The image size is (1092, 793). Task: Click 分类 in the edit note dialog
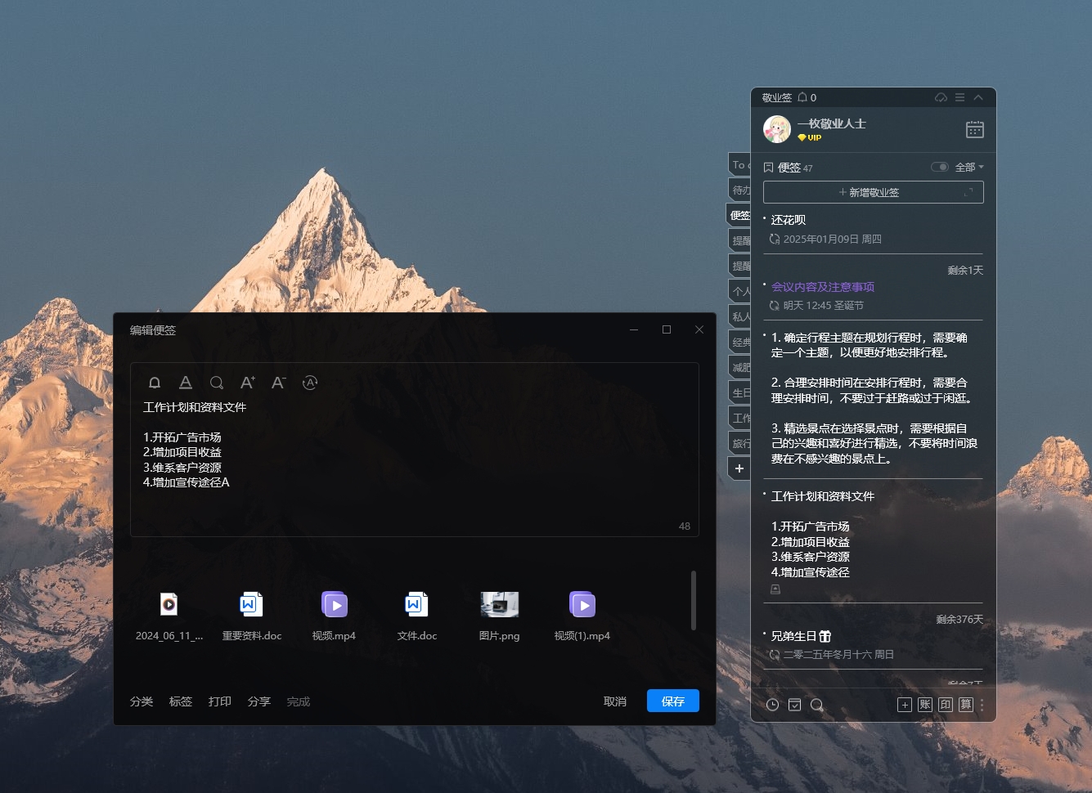[x=142, y=701]
